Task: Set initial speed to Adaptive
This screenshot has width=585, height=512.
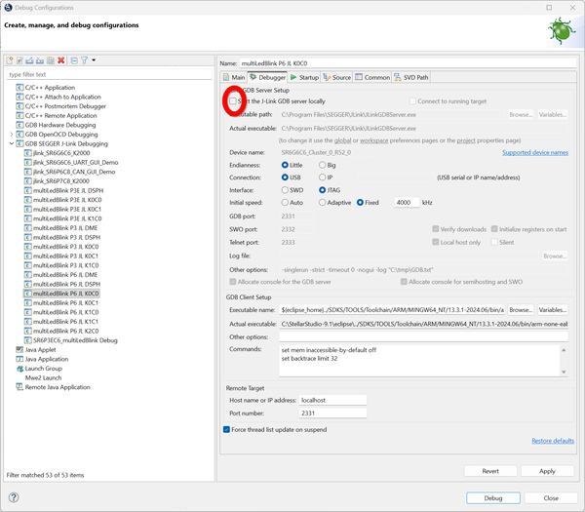Action: [x=323, y=202]
